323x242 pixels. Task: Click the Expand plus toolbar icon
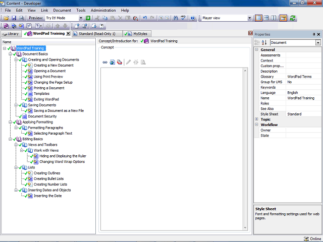pyautogui.click(x=161, y=18)
